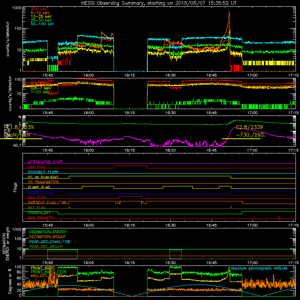This screenshot has width=300, height=300.
Task: Click '16:30' tick under the GOES panel
Action: click(170, 150)
